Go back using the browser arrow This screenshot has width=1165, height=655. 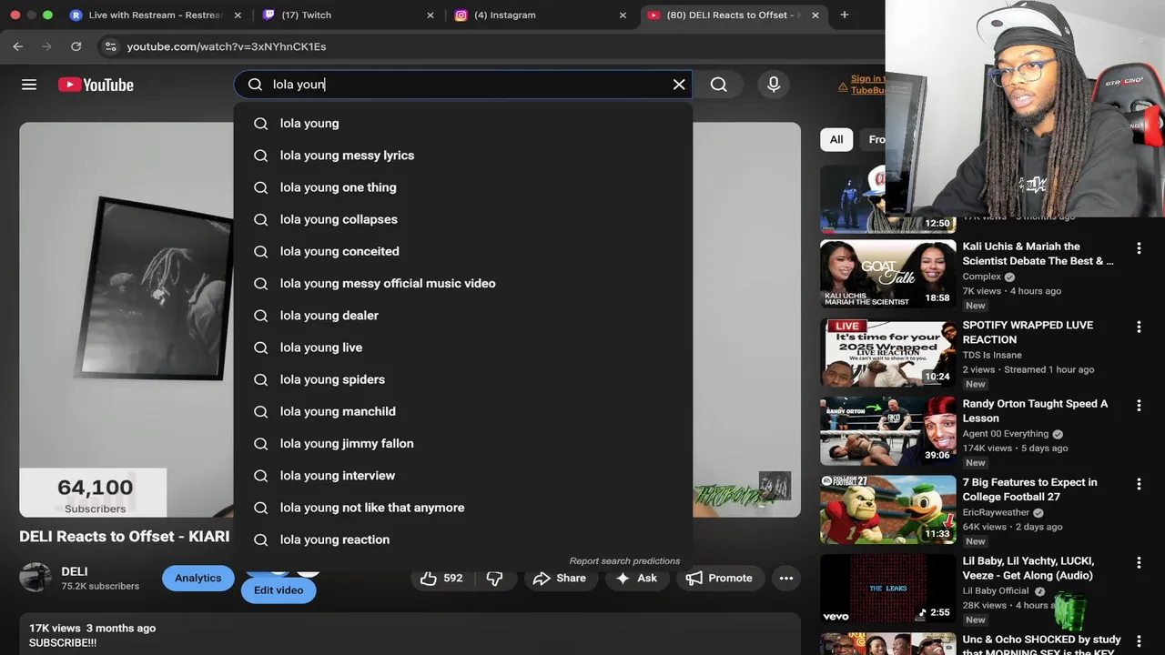coord(18,46)
